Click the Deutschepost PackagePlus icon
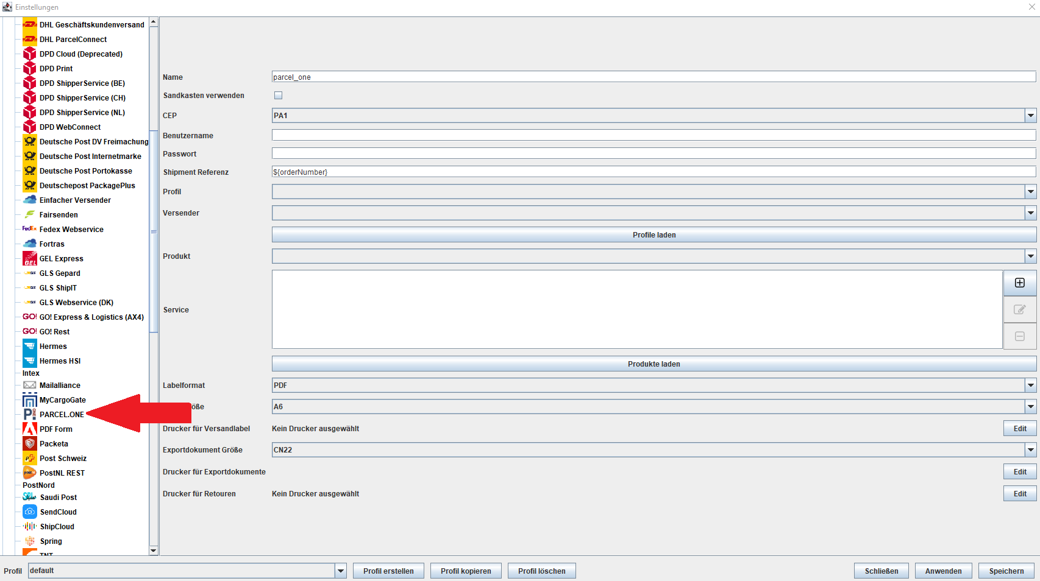 [30, 185]
